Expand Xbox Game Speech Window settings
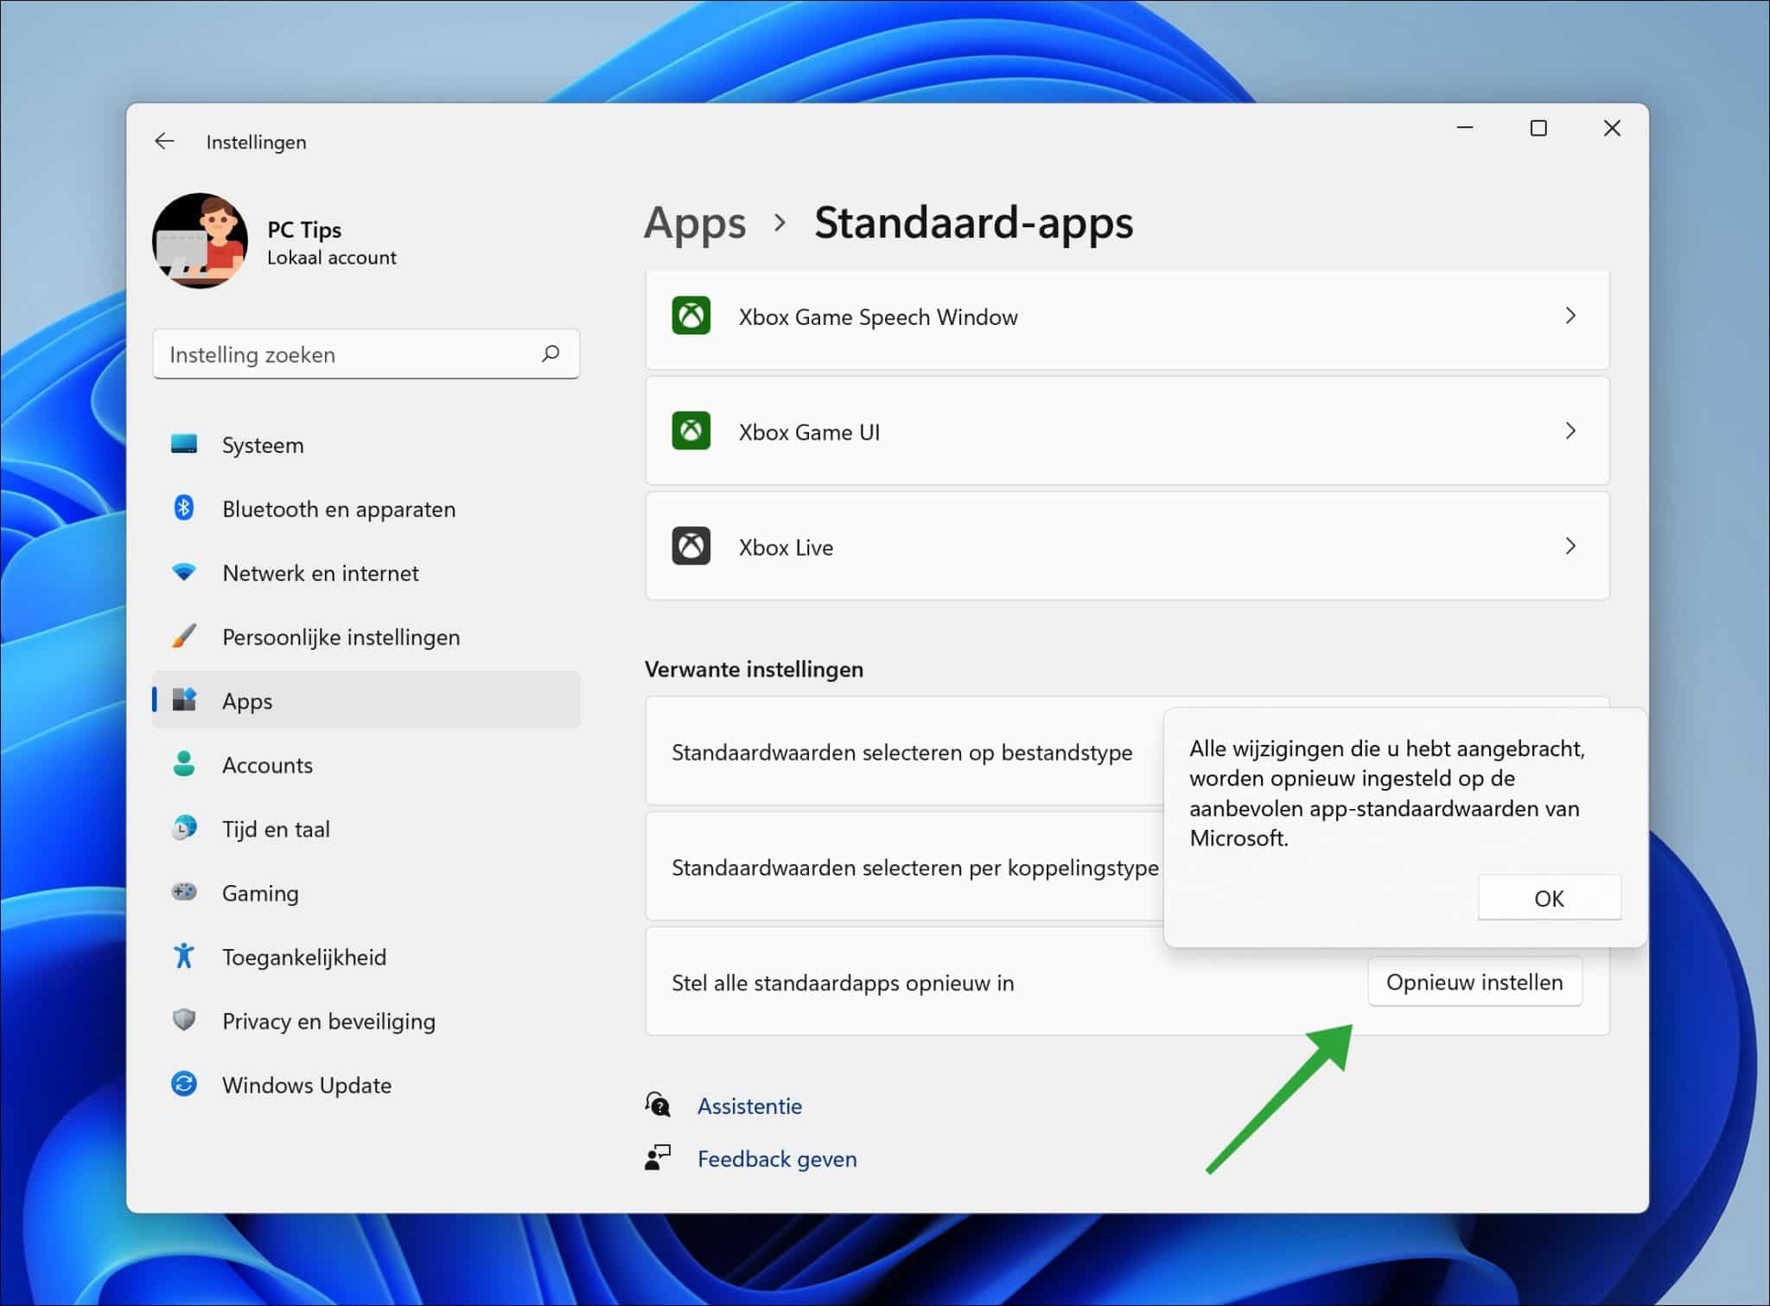This screenshot has width=1770, height=1306. (1571, 316)
